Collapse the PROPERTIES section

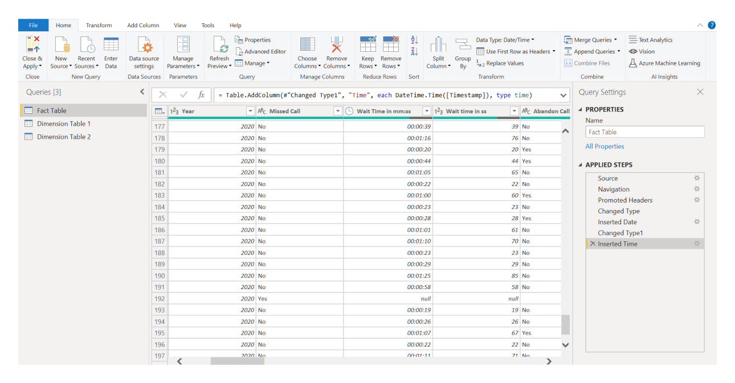(x=581, y=109)
